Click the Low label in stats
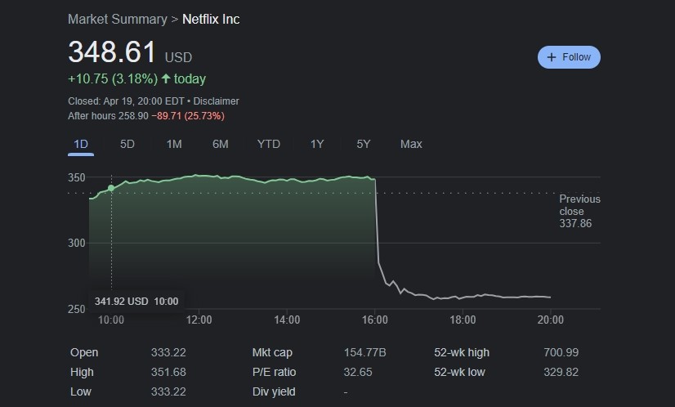The height and width of the screenshot is (407, 675). coord(81,392)
